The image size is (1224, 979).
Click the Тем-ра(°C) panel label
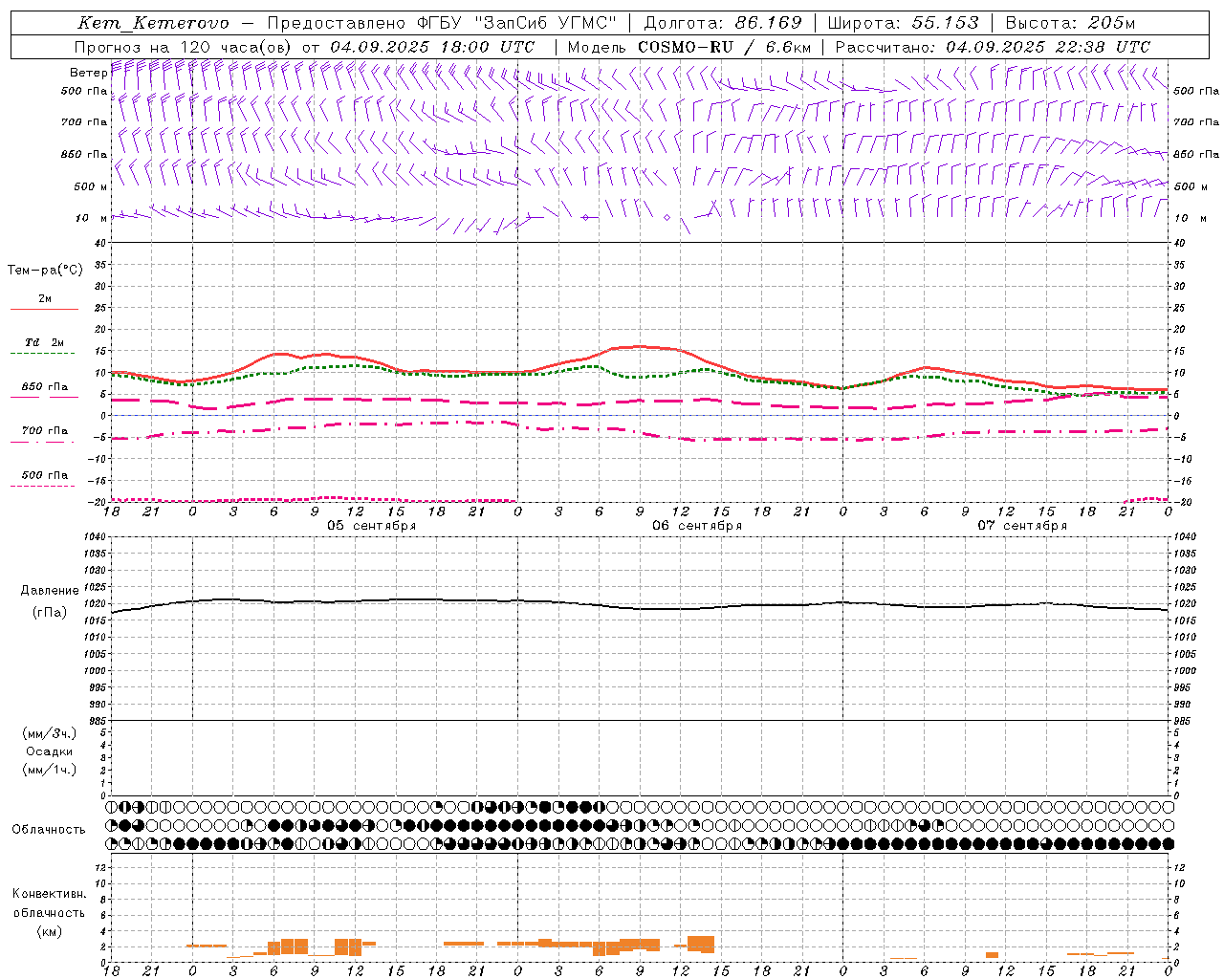[45, 270]
